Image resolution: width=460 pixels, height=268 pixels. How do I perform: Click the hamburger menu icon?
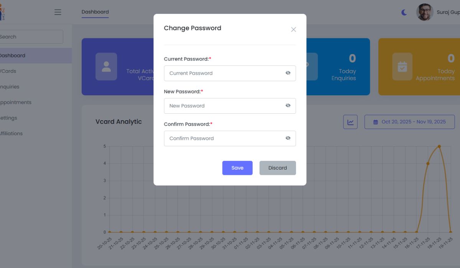tap(58, 12)
